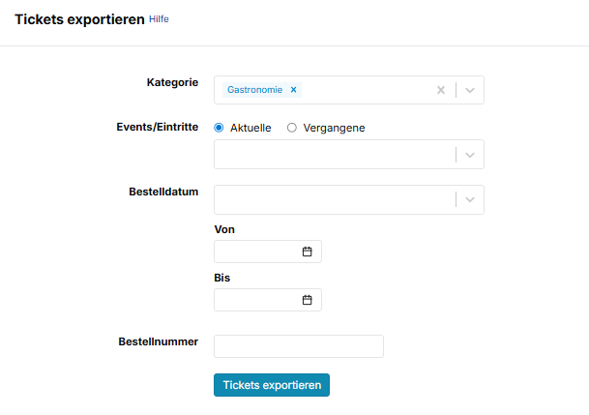Click the Gastronomie tag text
Image resolution: width=589 pixels, height=415 pixels.
pyautogui.click(x=254, y=90)
